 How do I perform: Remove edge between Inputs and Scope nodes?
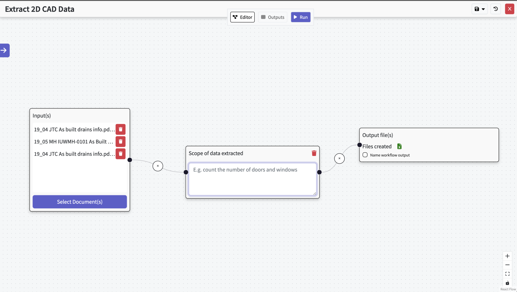click(x=158, y=166)
